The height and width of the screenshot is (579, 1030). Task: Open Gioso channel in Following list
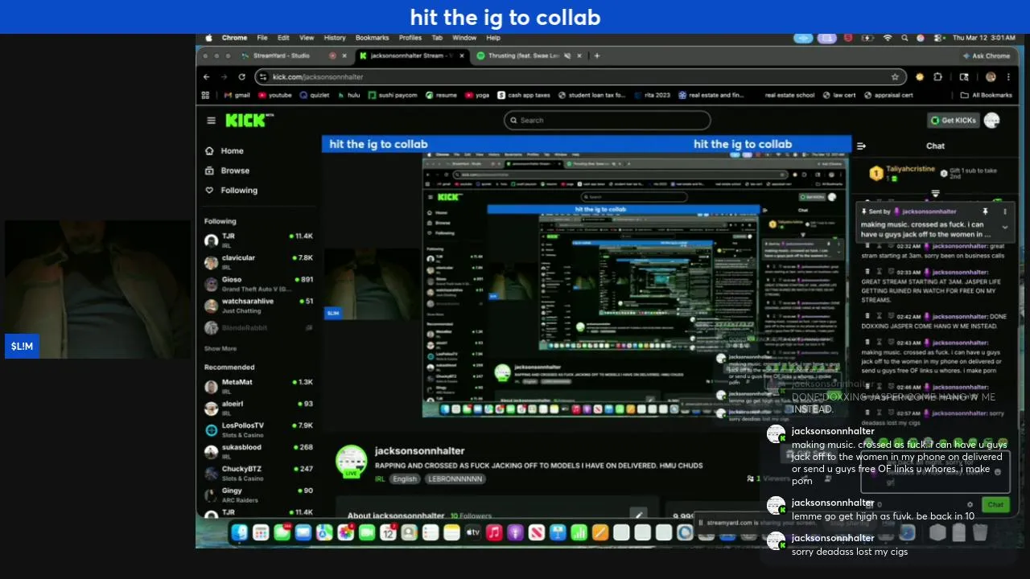pyautogui.click(x=258, y=283)
